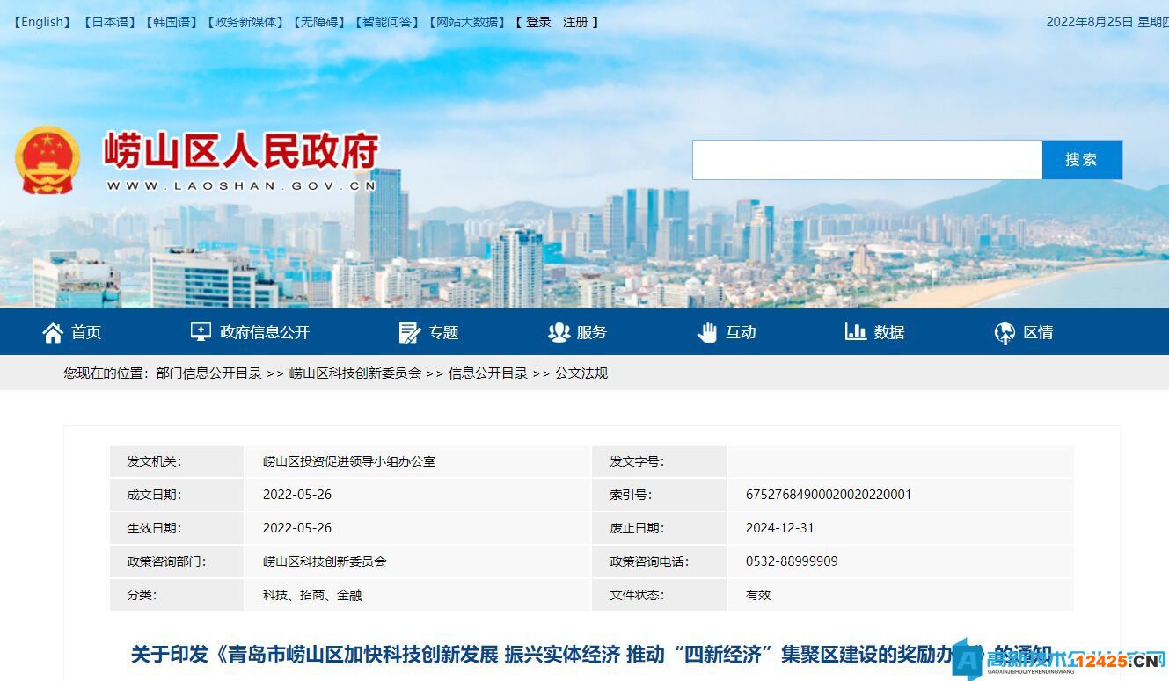Focus the site search text field

click(866, 160)
